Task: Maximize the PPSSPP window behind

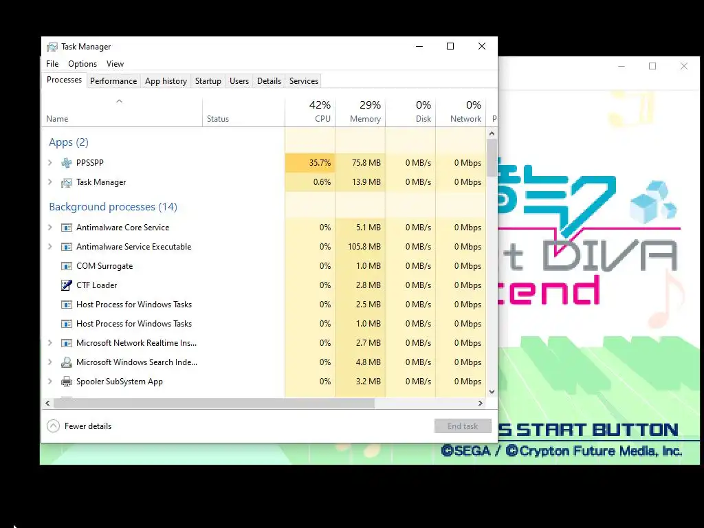Action: 652,66
